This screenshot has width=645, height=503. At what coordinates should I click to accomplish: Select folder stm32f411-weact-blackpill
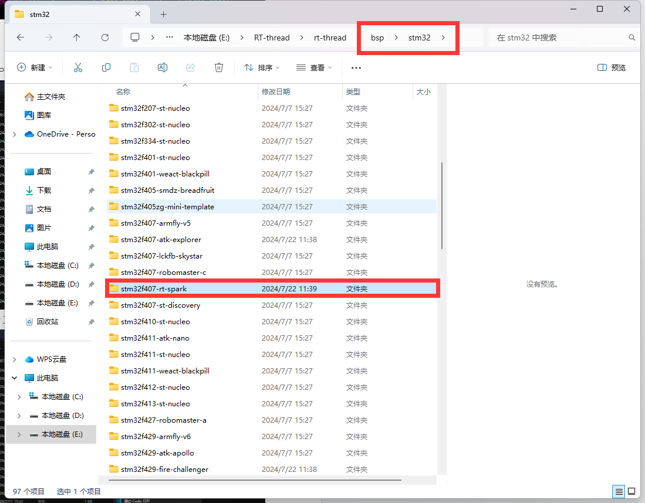(x=272, y=371)
